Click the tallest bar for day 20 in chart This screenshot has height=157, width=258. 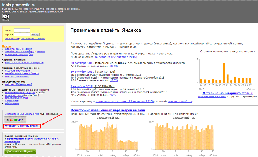coord(224,73)
